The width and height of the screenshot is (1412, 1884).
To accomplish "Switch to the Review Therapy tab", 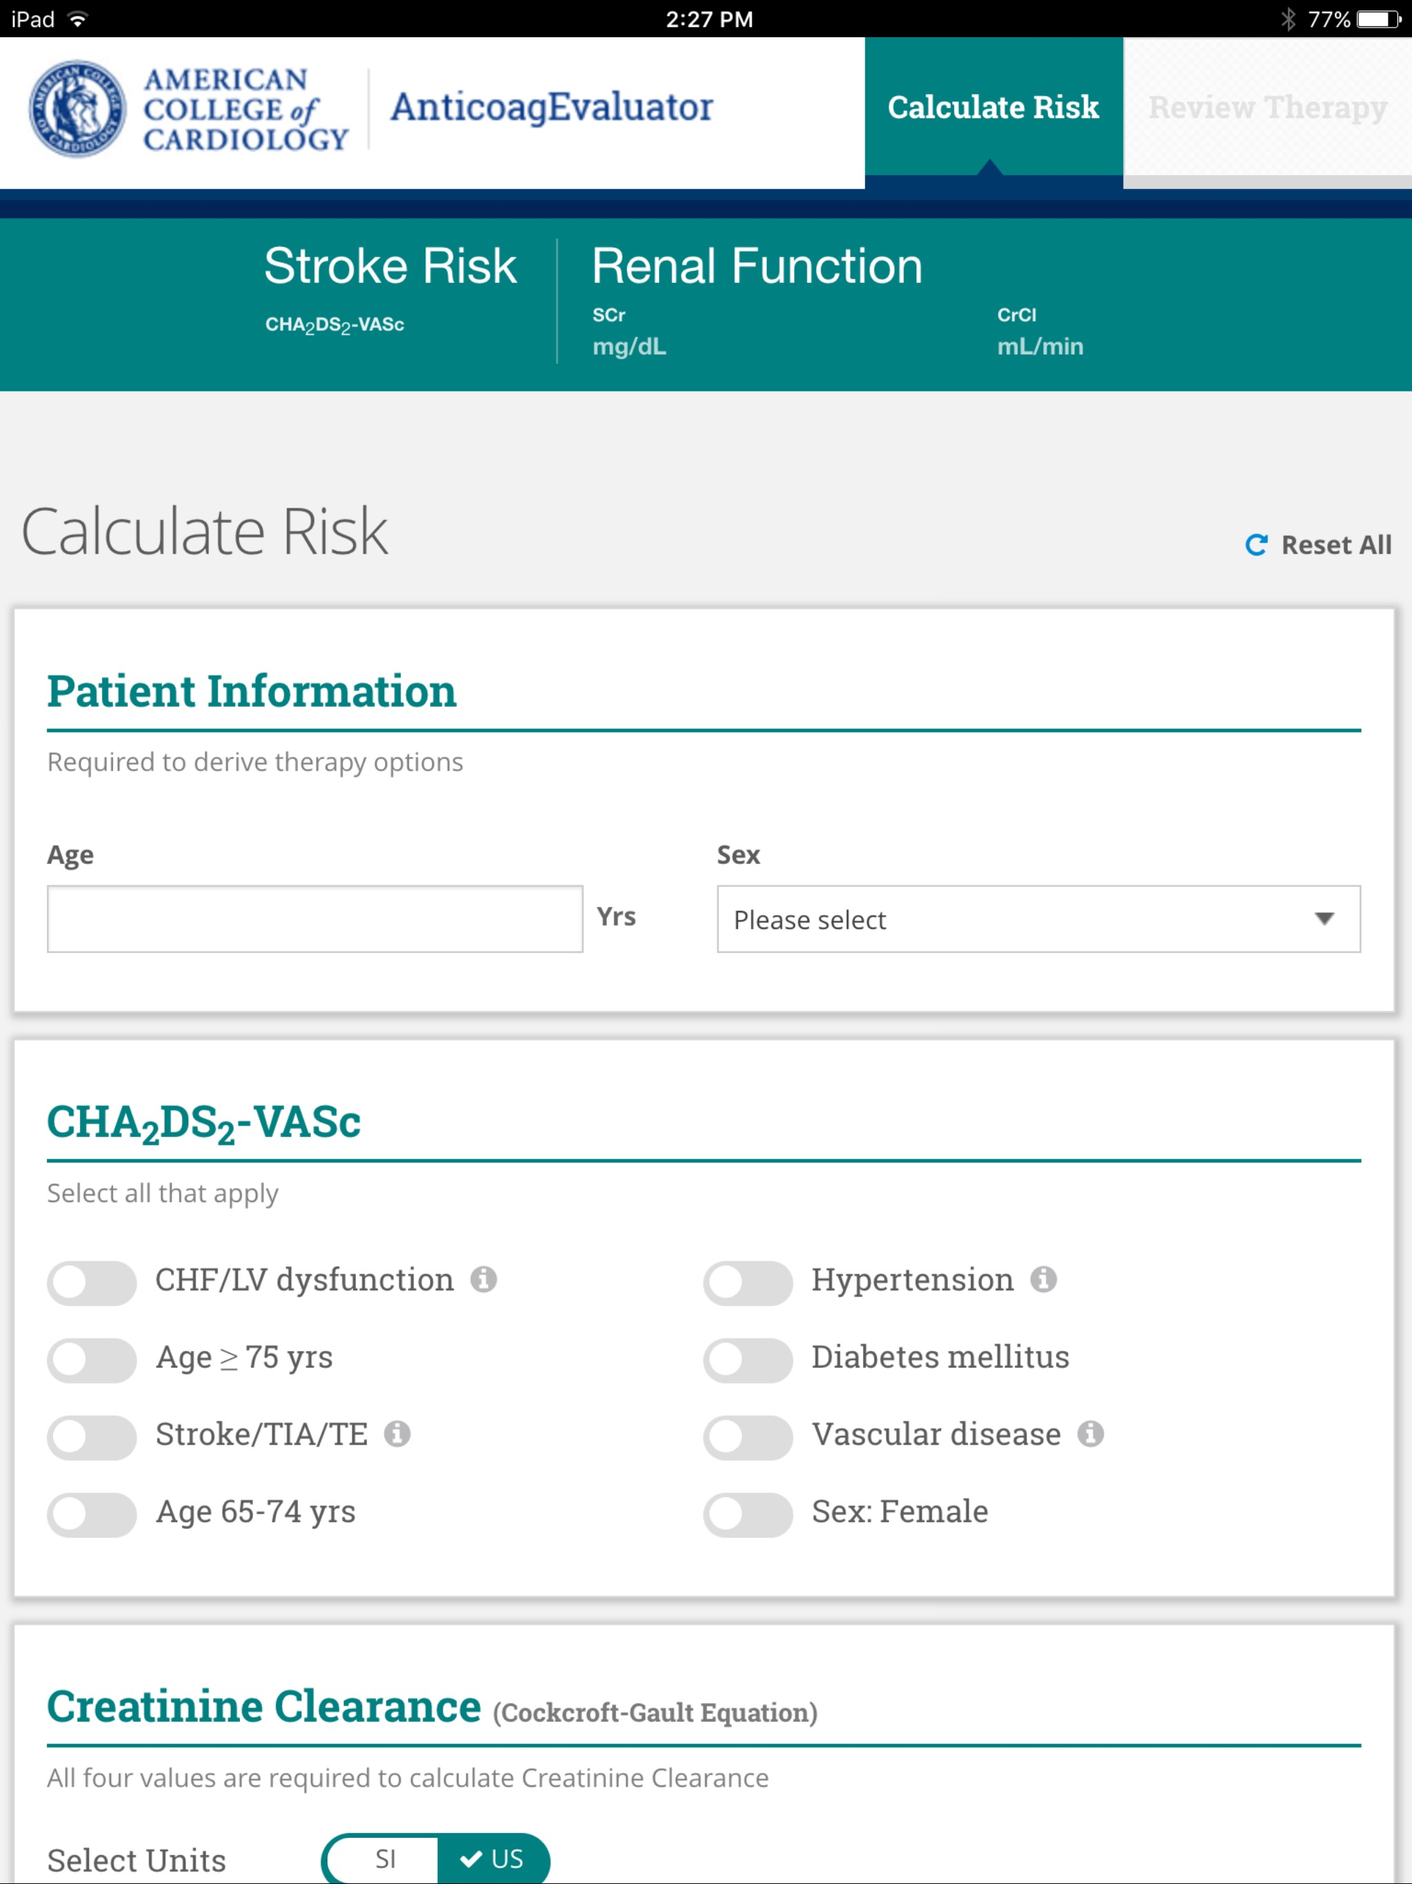I will point(1267,108).
